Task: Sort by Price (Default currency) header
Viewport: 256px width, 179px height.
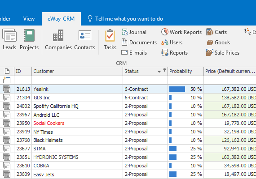Action: click(x=230, y=71)
